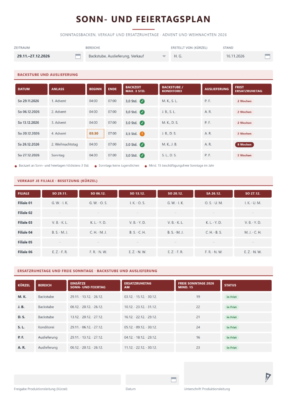Click the Filiale 03 cell K. L. · Y. D. under SO 06.12.
This screenshot has height=406, width=287.
[98, 223]
